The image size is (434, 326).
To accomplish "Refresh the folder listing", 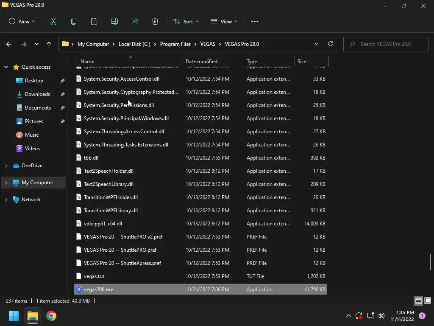I will [331, 44].
